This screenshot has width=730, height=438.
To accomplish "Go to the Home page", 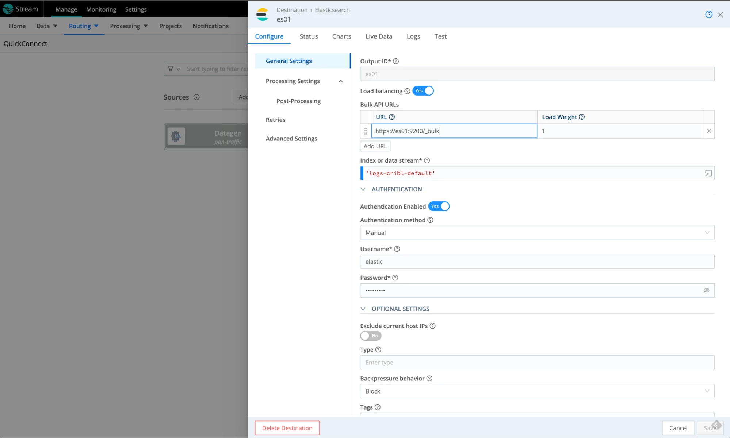I will coord(17,26).
